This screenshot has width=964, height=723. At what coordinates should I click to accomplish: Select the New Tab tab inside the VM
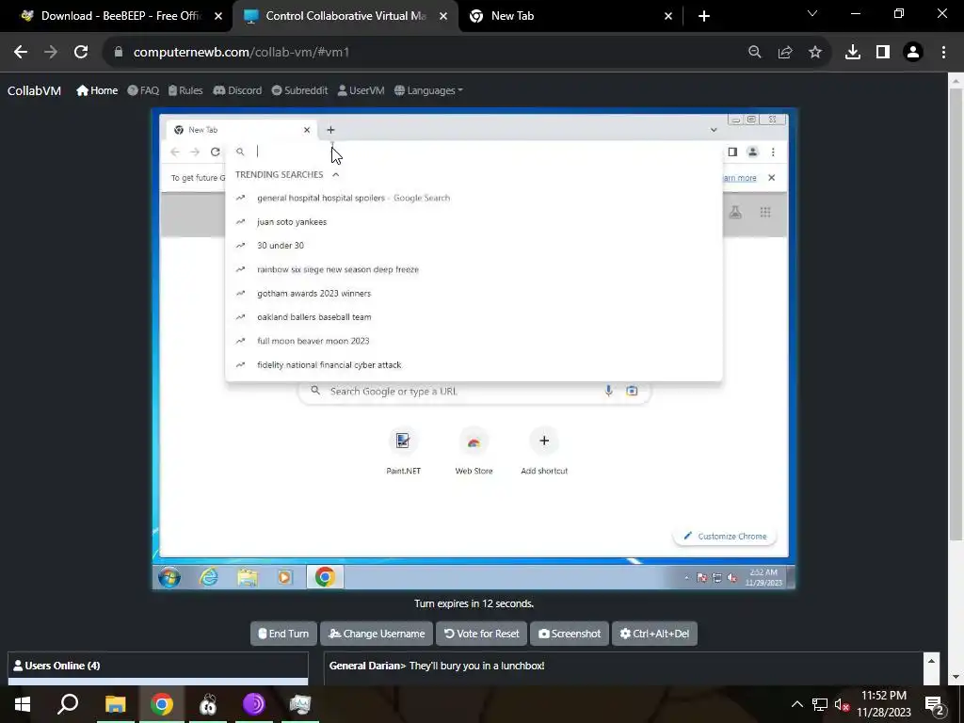pyautogui.click(x=242, y=130)
